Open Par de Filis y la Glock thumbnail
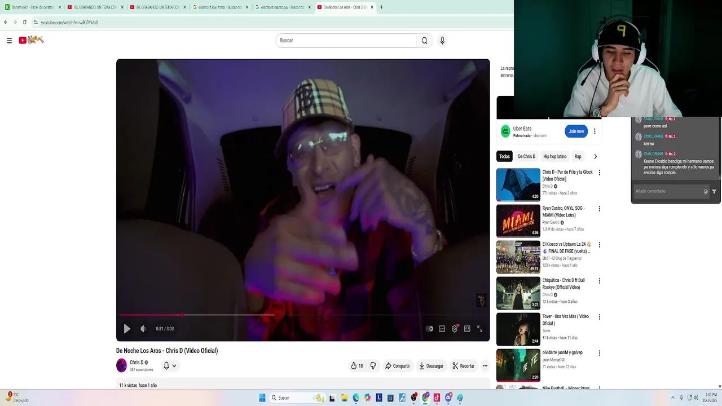The height and width of the screenshot is (406, 722). [518, 184]
